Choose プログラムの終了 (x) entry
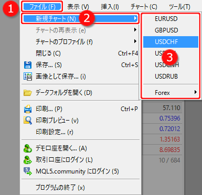 (x=80, y=188)
